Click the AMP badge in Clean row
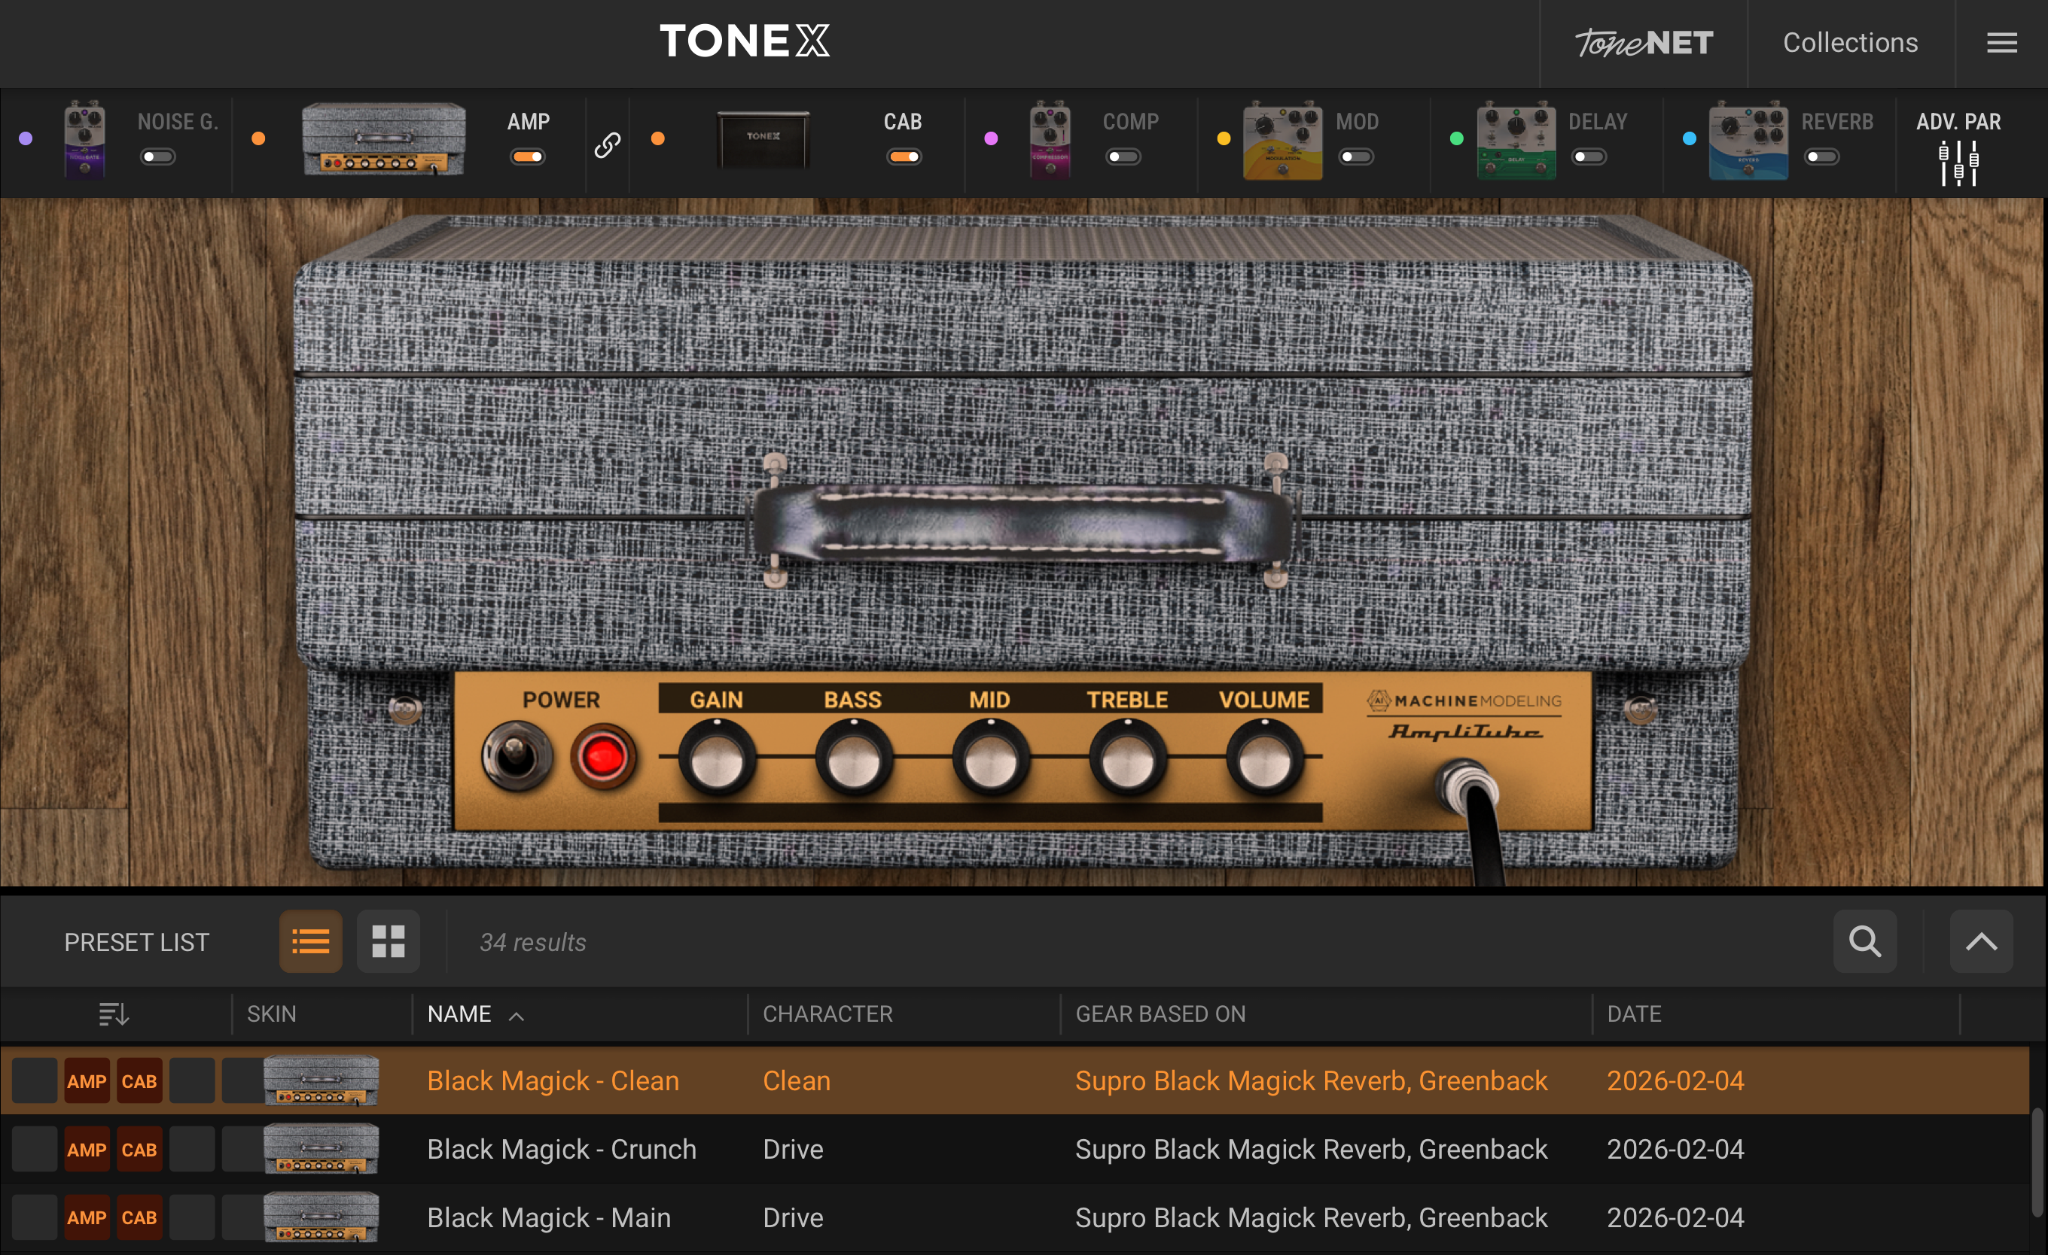 click(x=87, y=1080)
